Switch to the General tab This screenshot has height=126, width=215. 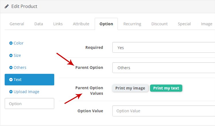click(x=17, y=24)
